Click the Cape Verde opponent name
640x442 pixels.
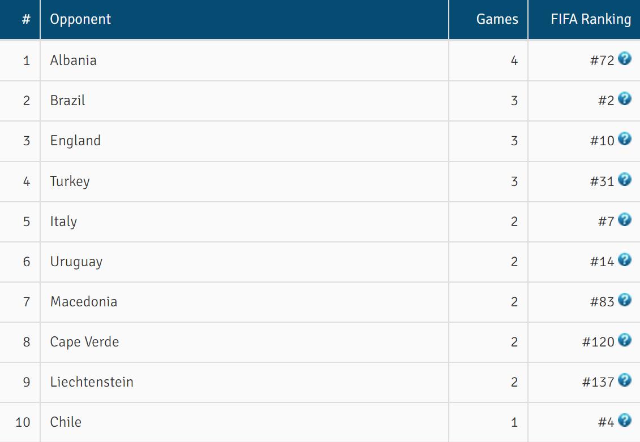click(84, 342)
